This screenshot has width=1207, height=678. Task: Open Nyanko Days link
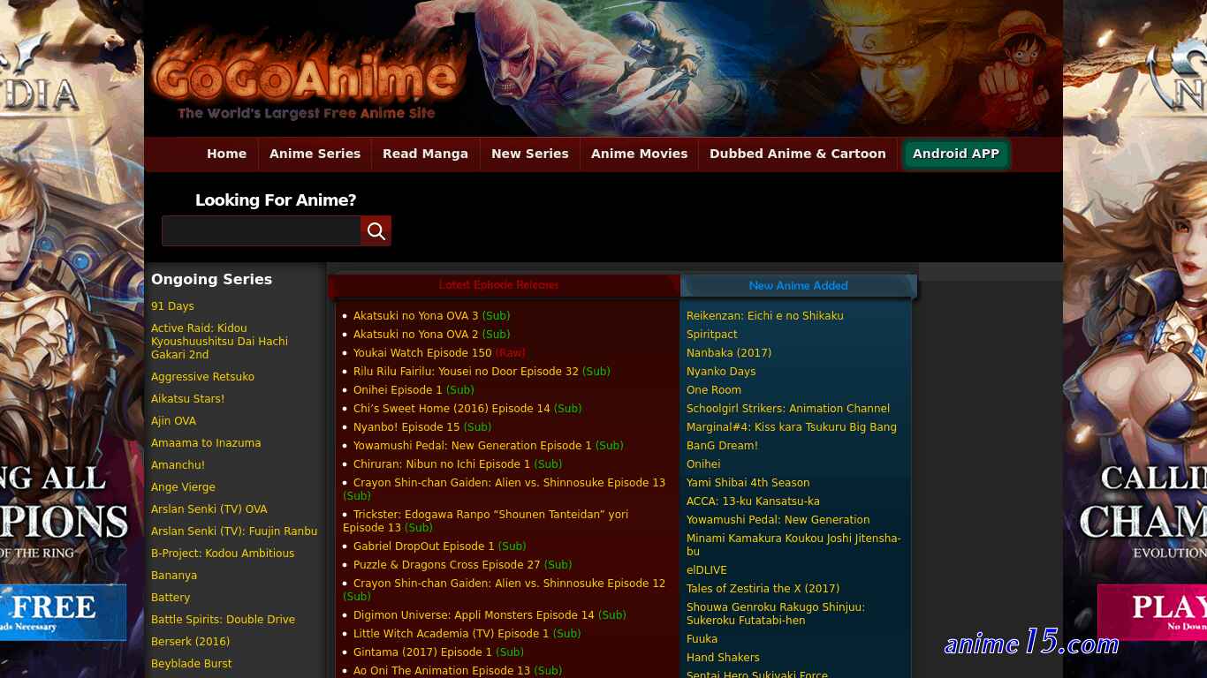click(x=721, y=371)
